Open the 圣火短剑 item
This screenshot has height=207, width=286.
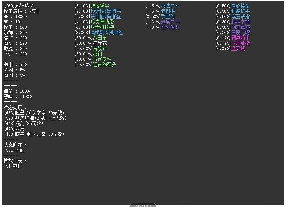[170, 27]
